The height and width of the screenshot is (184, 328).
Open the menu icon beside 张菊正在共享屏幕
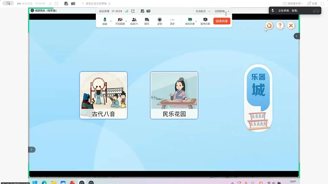[109, 4]
